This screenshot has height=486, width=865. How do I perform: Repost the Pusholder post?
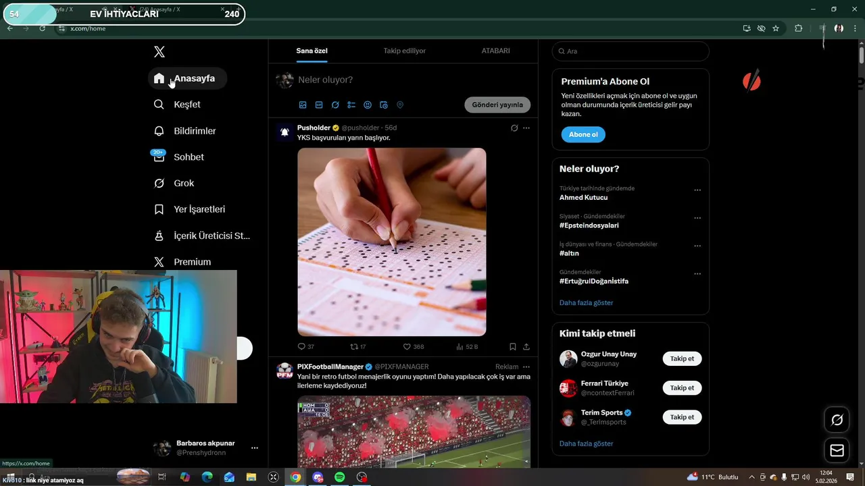pyautogui.click(x=358, y=346)
